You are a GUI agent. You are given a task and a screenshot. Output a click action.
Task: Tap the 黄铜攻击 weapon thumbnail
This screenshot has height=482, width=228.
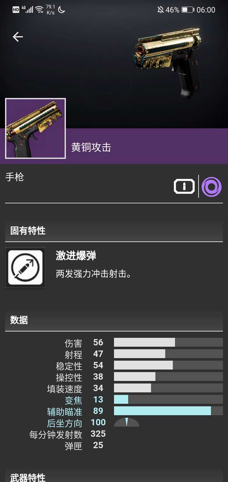coord(35,129)
